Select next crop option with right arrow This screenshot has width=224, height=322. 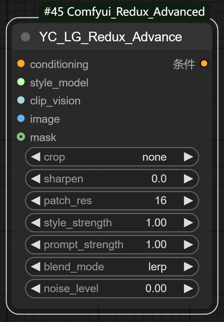click(x=189, y=157)
